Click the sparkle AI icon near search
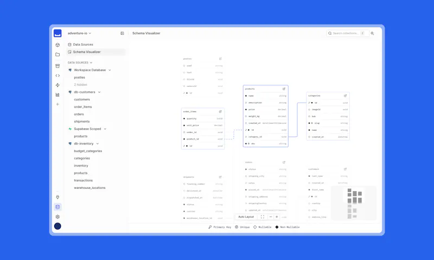 372,33
